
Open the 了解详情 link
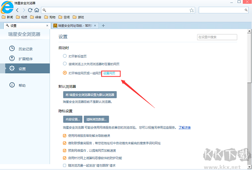[184, 128]
